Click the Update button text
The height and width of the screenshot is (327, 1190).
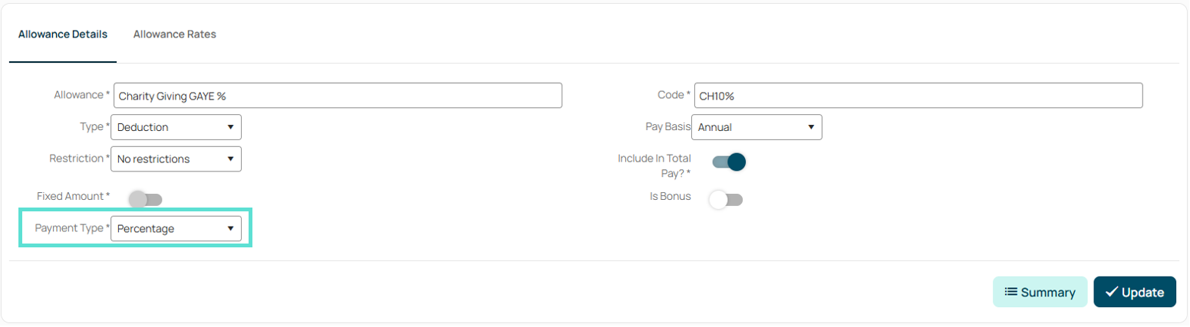[x=1143, y=293]
